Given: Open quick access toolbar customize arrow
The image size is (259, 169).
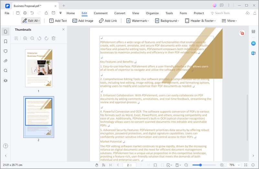Looking at the screenshot, I should click(61, 13).
